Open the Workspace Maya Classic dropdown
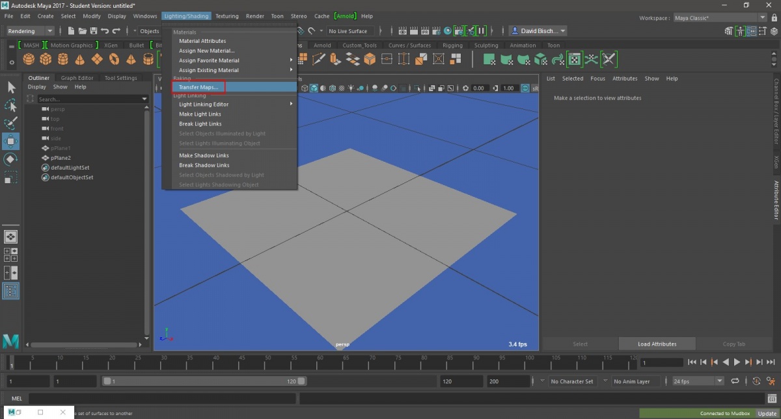This screenshot has height=419, width=781. click(x=719, y=18)
